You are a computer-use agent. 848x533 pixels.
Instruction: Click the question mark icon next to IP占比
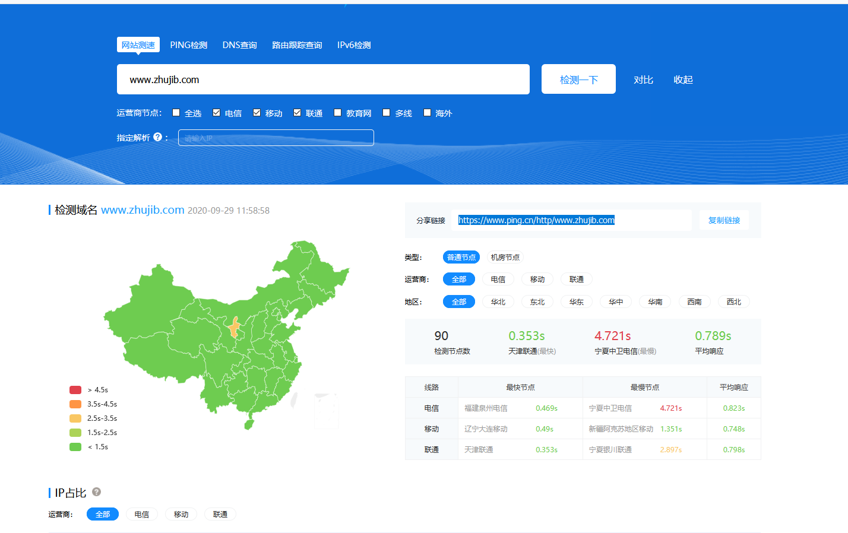pyautogui.click(x=96, y=491)
